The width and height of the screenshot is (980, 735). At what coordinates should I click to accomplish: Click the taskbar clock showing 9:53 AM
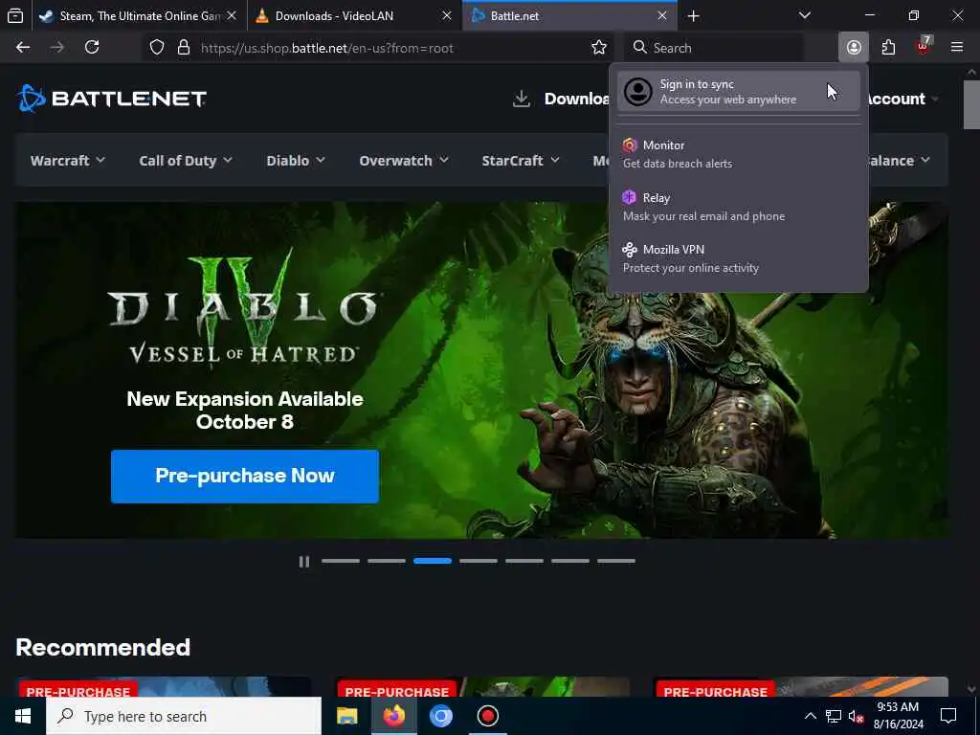[898, 716]
